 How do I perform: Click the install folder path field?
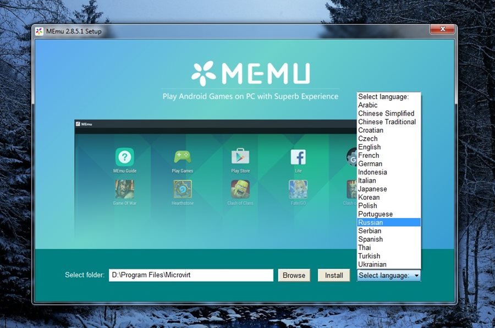click(191, 275)
